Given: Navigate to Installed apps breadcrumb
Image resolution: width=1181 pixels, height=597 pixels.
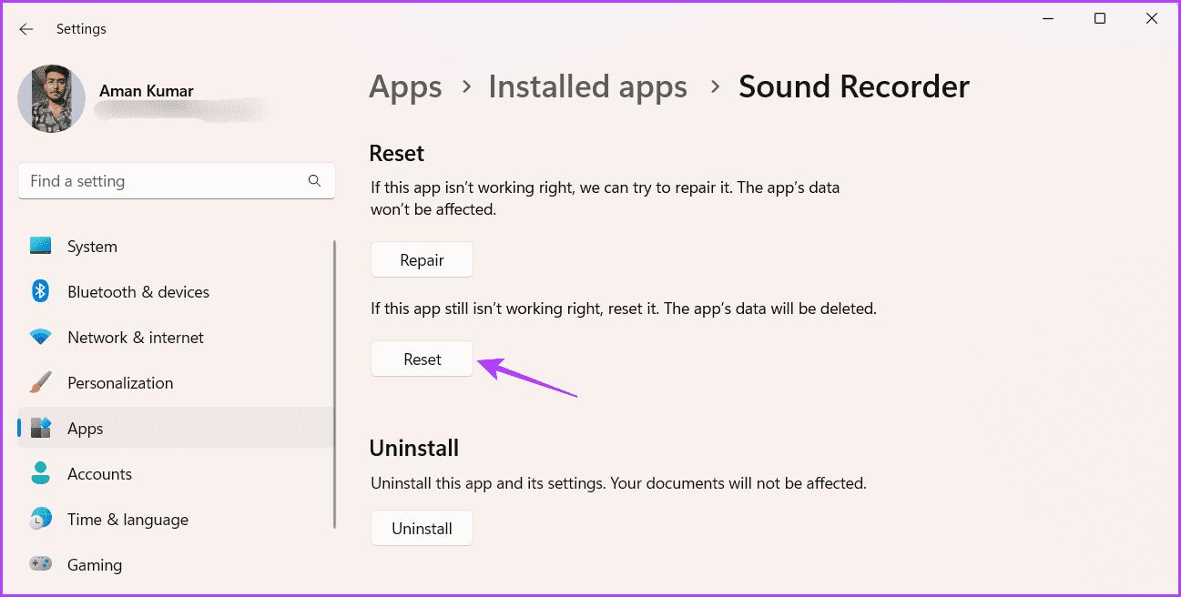Looking at the screenshot, I should pyautogui.click(x=587, y=87).
